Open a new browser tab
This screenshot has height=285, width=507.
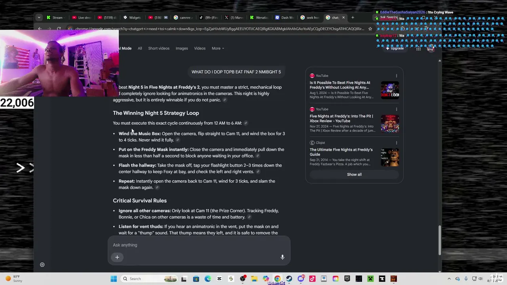pos(353,17)
